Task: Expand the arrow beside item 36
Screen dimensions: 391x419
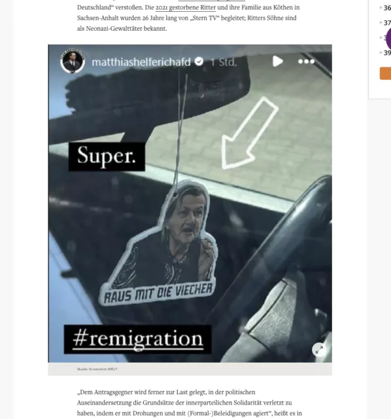Action: (x=381, y=8)
